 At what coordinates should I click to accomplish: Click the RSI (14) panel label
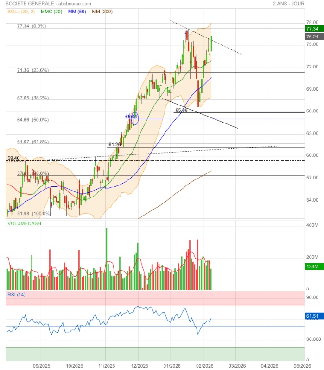(x=16, y=295)
